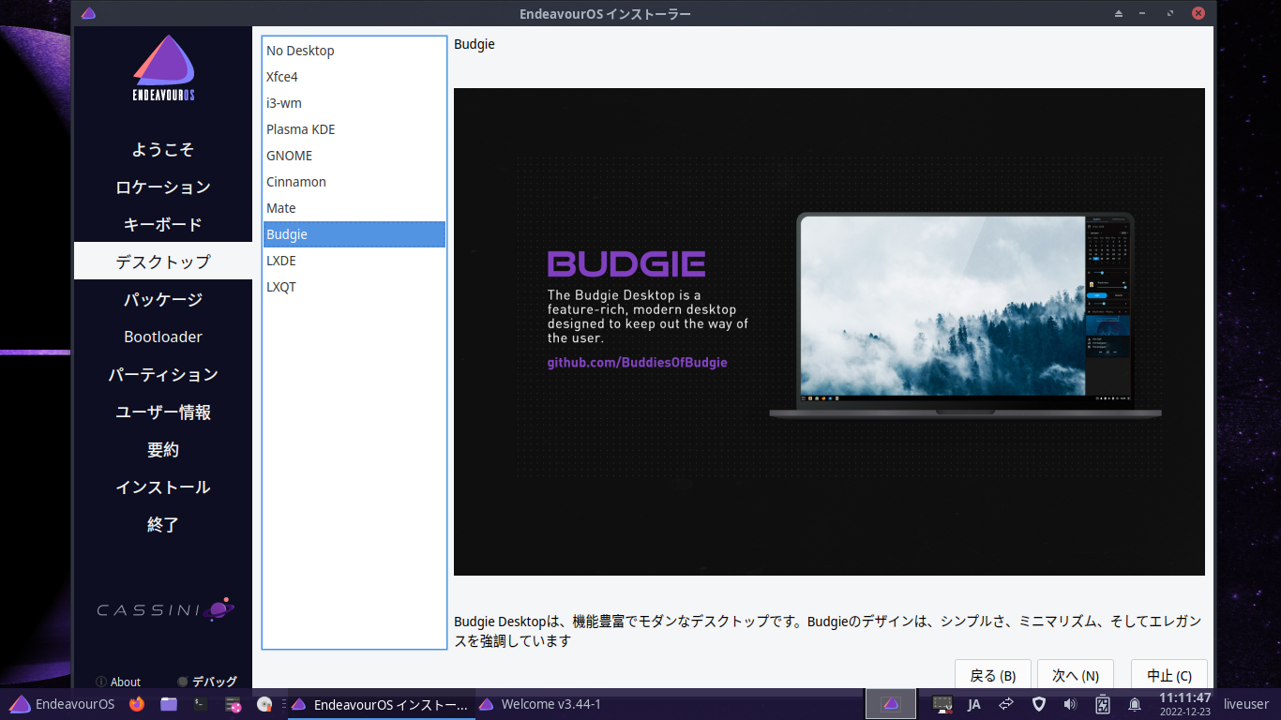Launch Firefox from the panel
The image size is (1281, 720).
[137, 704]
